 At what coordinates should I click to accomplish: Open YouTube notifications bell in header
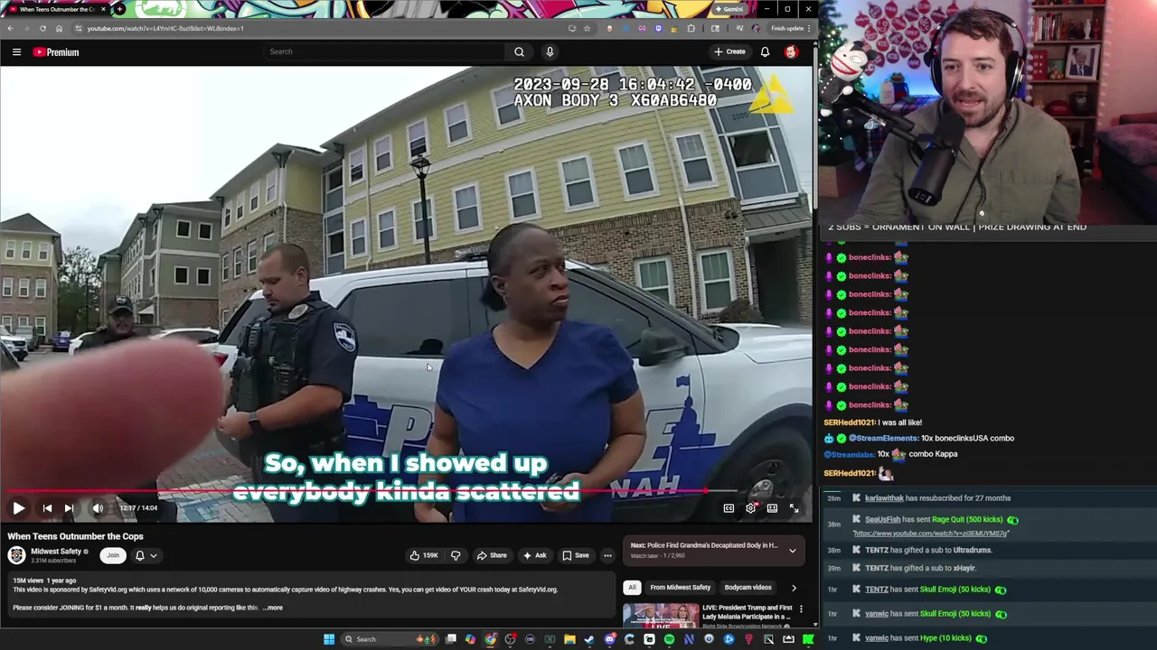(765, 51)
